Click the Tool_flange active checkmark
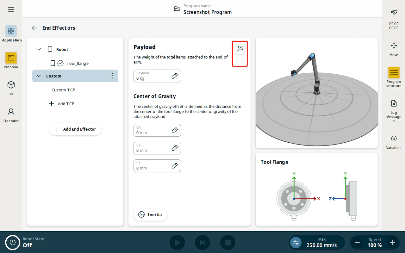This screenshot has height=253, width=405. coord(60,63)
